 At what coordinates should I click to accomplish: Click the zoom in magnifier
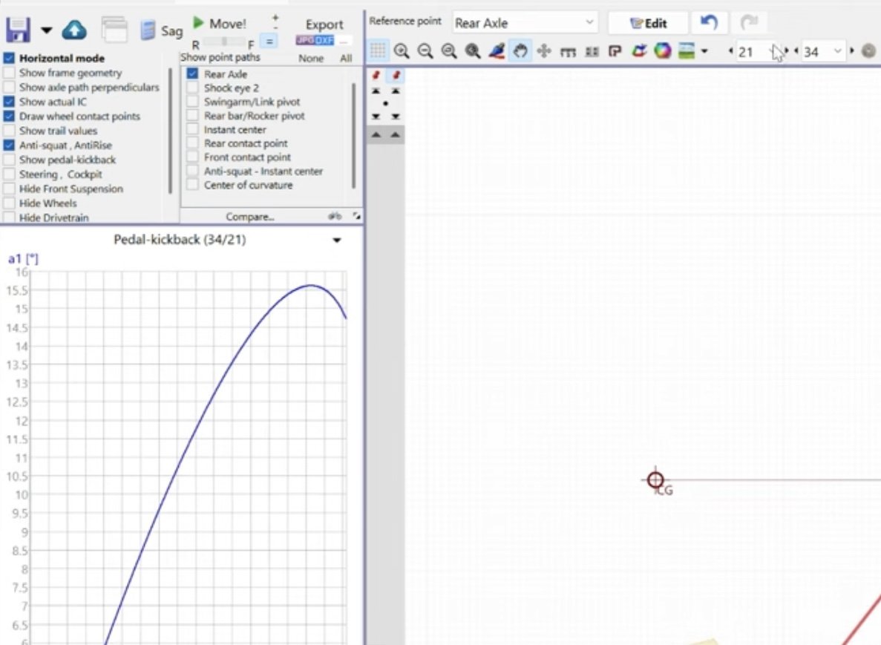click(402, 51)
